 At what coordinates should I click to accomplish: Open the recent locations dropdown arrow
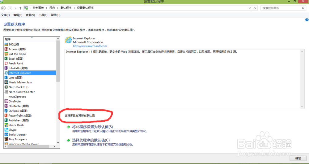[x=15, y=8]
